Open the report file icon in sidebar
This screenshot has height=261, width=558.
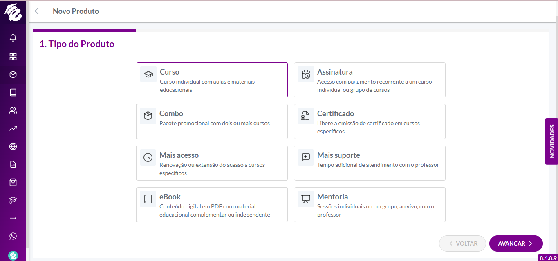point(13,164)
